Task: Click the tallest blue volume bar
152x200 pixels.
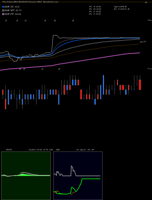Action: point(103,85)
